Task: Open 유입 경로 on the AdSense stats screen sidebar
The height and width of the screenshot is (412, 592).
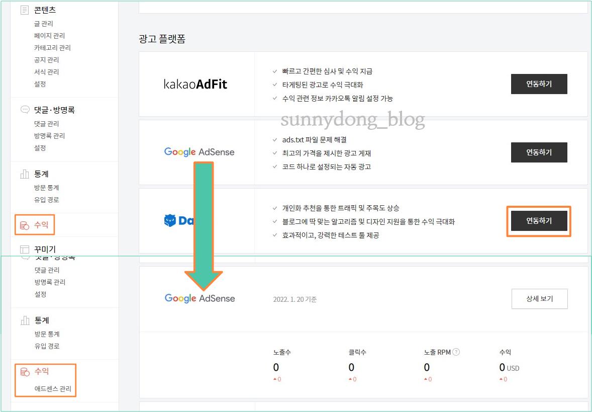Action: click(x=47, y=346)
